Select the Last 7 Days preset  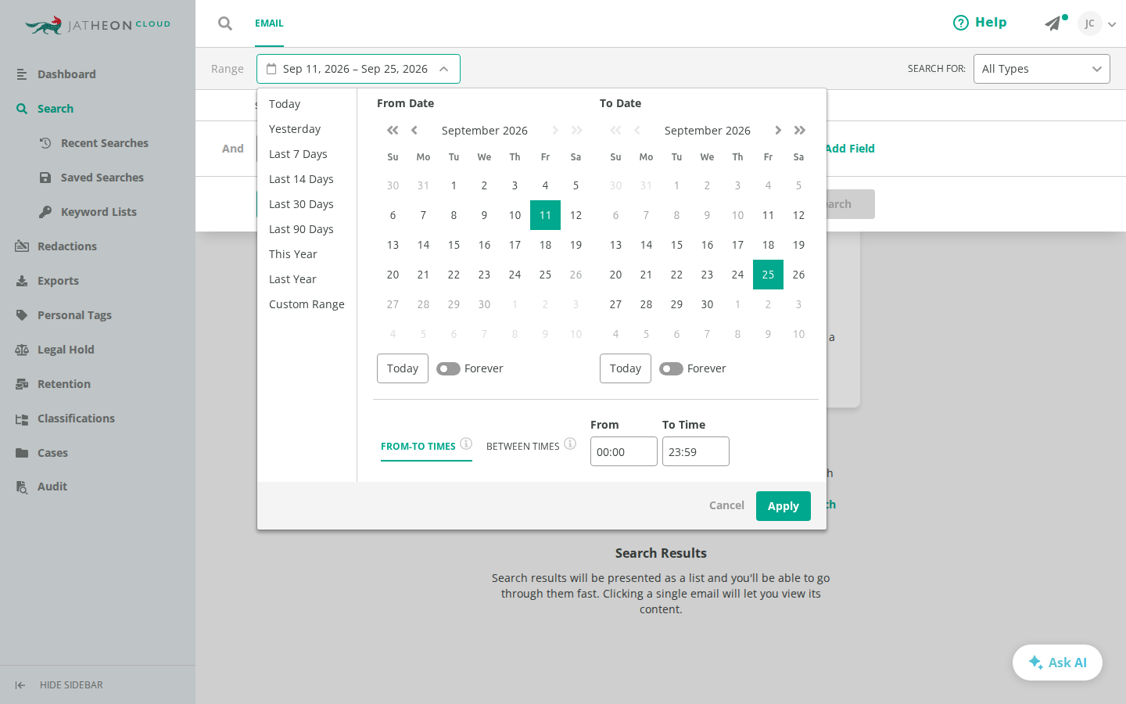(298, 154)
